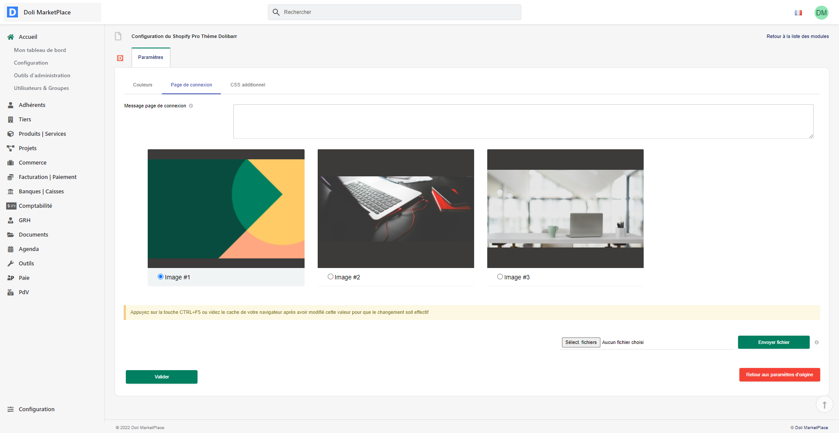Click Retour aux paramètres d'origine button
This screenshot has width=839, height=433.
pos(779,375)
